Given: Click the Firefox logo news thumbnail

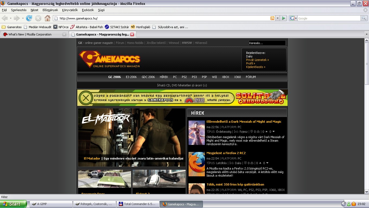Looking at the screenshot, I should pyautogui.click(x=197, y=164).
